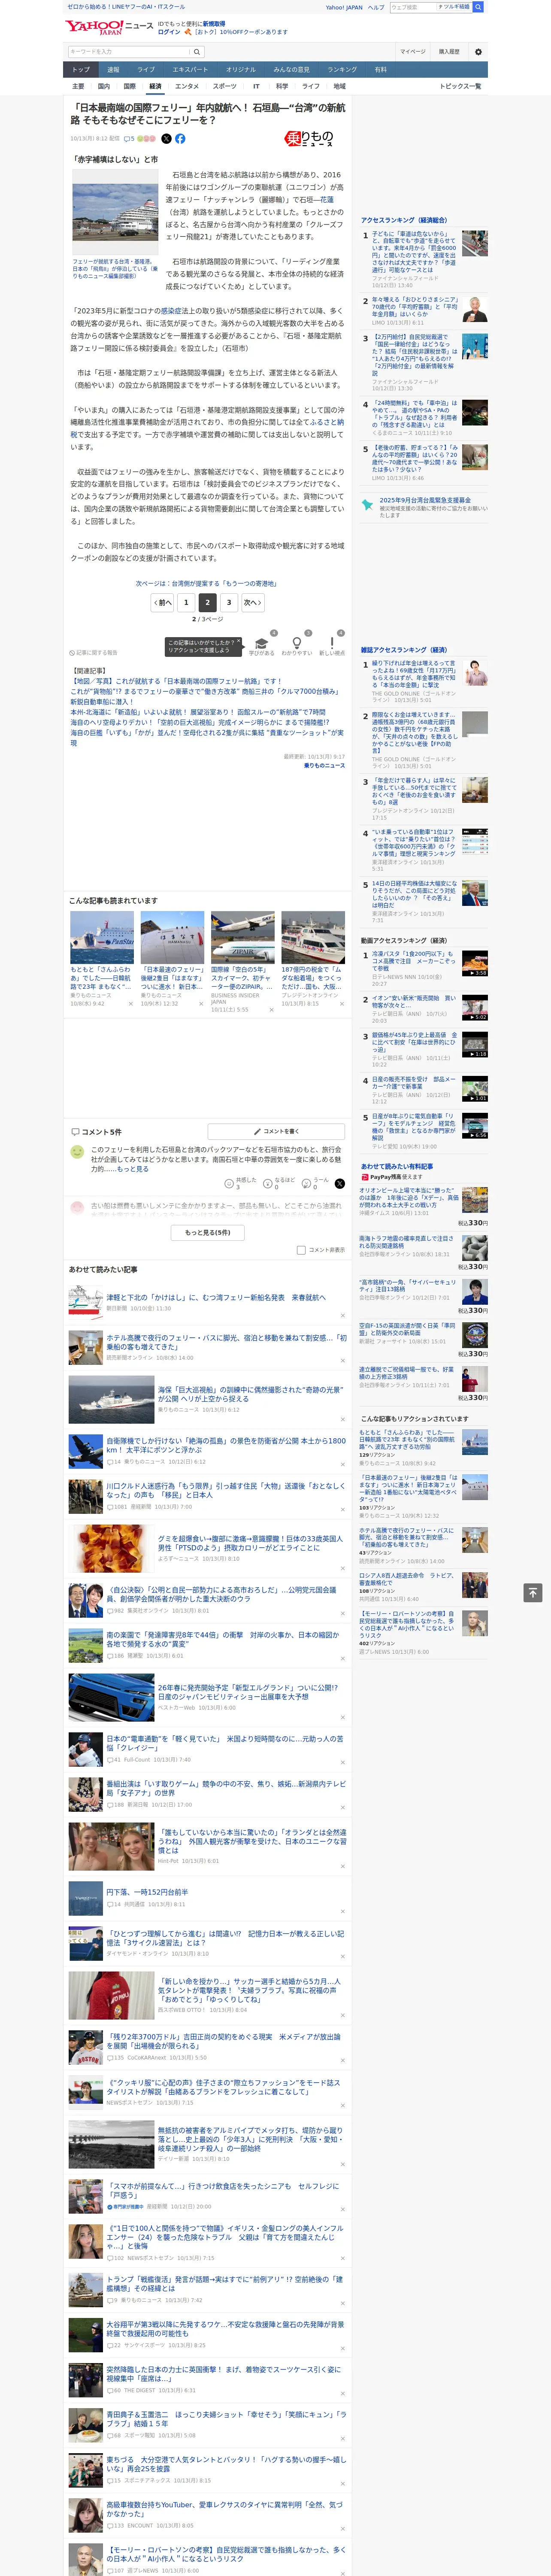This screenshot has height=2576, width=551.
Task: Click the blue web search magnifier button
Action: coord(478,7)
